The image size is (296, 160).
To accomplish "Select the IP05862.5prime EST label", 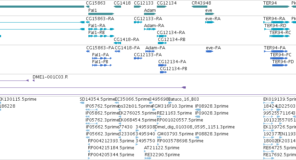I will [102, 113].
